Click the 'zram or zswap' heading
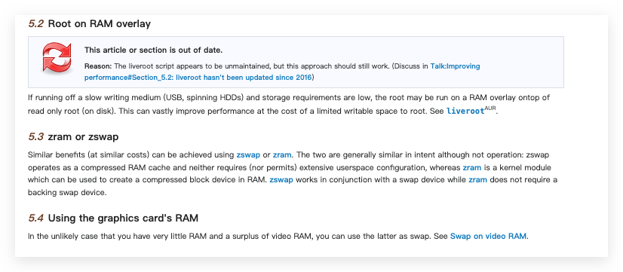 tap(83, 137)
